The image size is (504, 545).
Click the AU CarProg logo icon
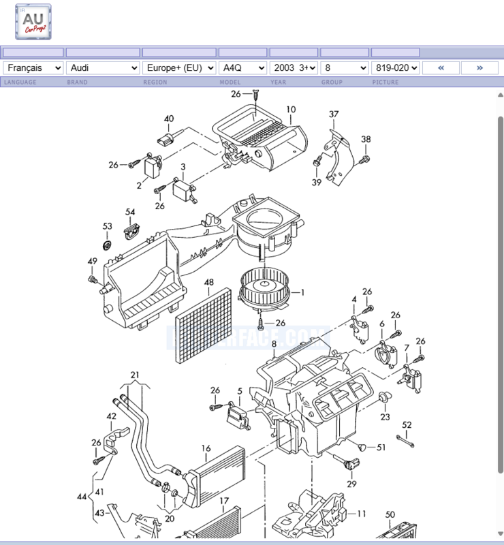click(x=33, y=21)
